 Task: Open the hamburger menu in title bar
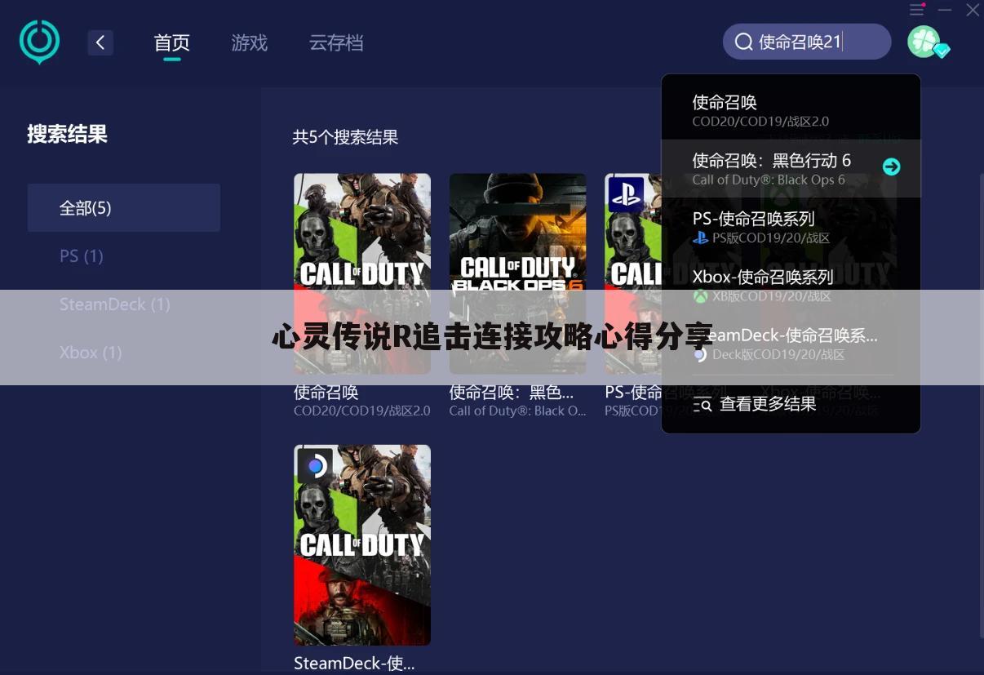[917, 10]
